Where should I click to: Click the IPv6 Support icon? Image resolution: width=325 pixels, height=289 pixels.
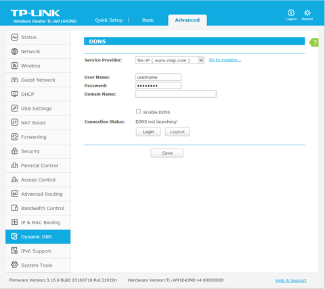[x=14, y=251]
